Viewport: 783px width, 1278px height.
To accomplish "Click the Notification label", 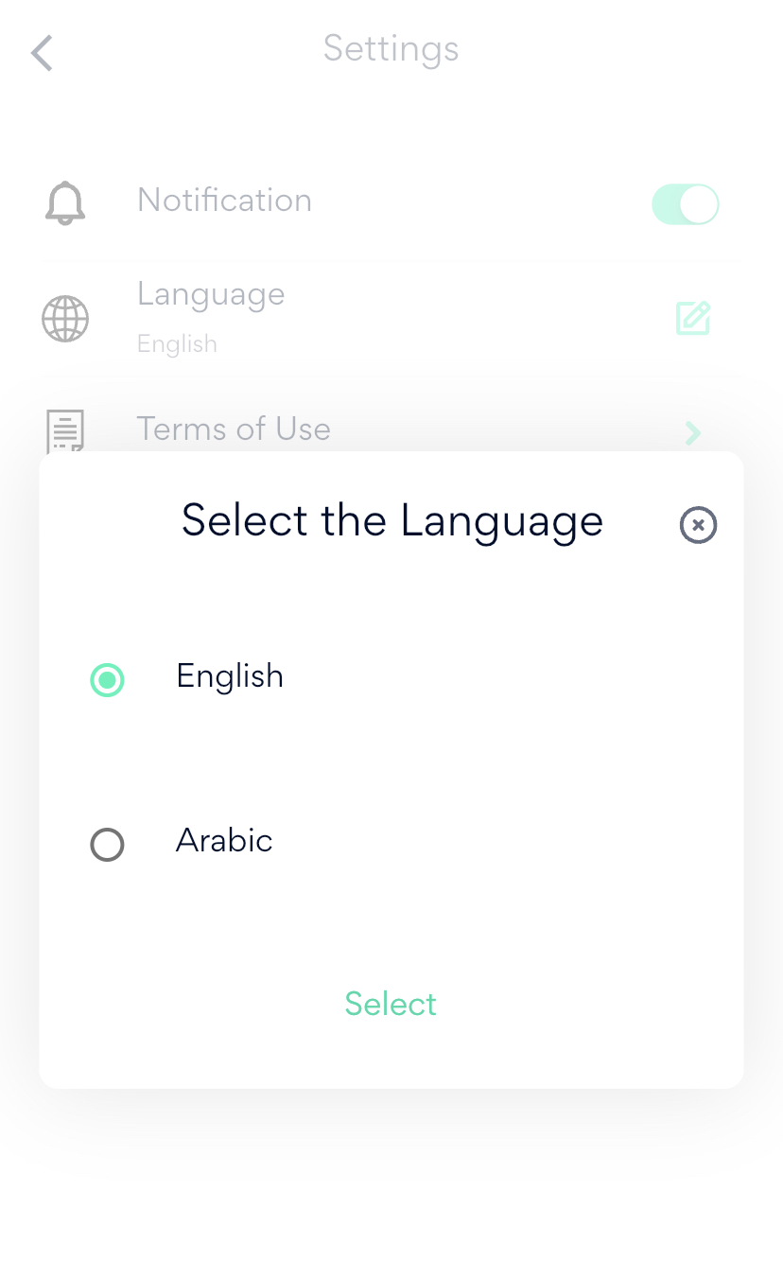I will tap(224, 201).
